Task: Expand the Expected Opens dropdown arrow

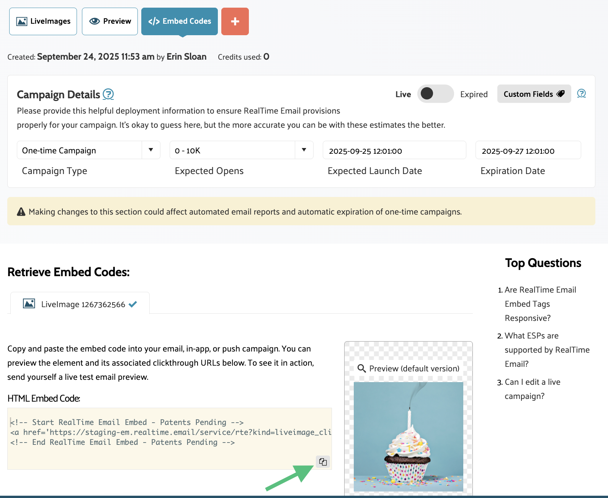Action: tap(304, 150)
